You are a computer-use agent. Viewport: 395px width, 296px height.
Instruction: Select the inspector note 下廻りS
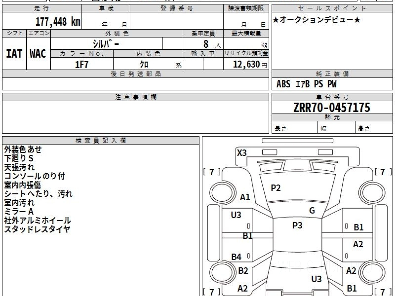click(19, 158)
